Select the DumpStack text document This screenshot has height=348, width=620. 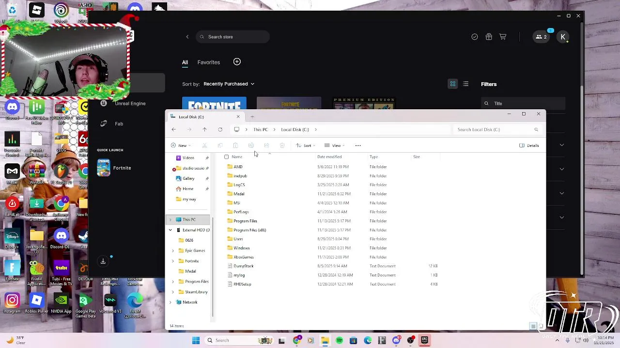pos(243,266)
